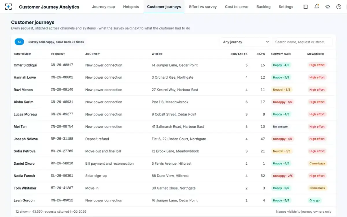Sort by the Contacts column header
The width and height of the screenshot is (347, 217).
[x=239, y=54]
